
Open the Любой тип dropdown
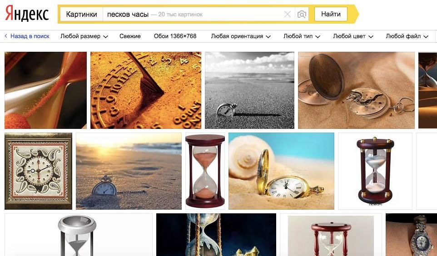(x=302, y=36)
